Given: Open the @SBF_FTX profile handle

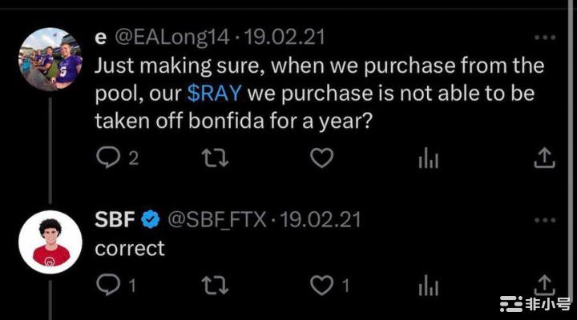Looking at the screenshot, I should click(215, 219).
